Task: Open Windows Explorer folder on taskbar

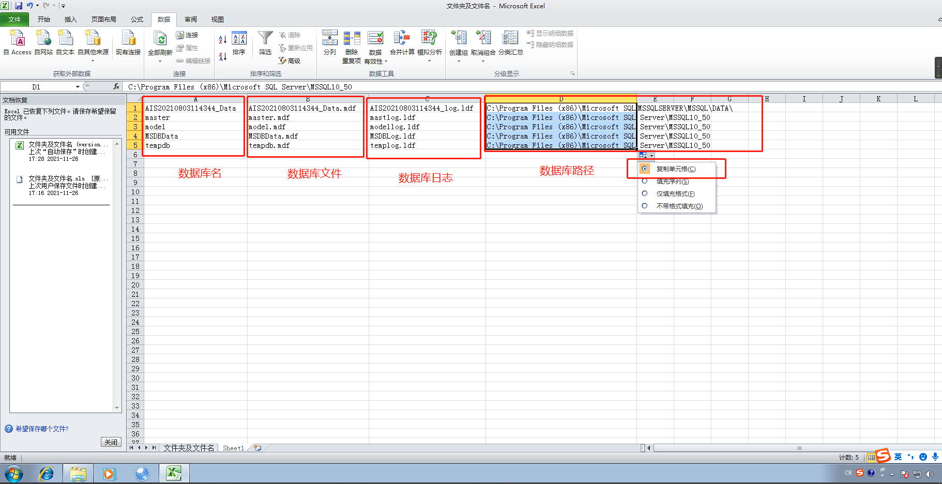Action: (x=78, y=473)
